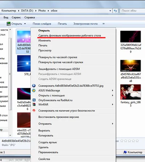Expand the Отправить submenu arrow

pyautogui.click(x=112, y=124)
